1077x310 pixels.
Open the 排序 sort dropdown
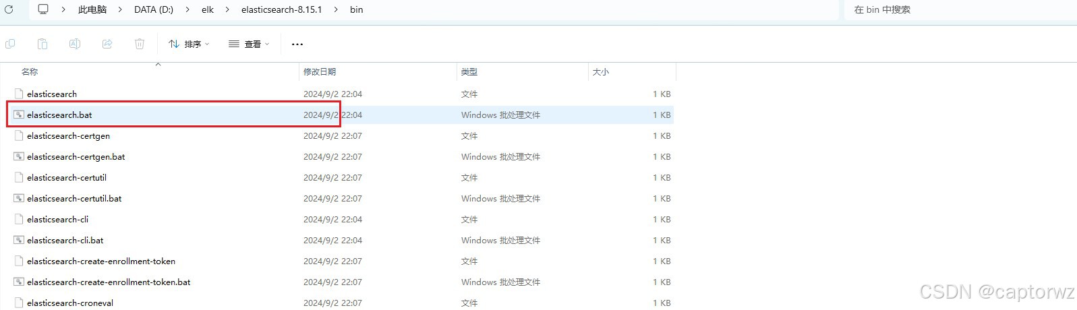[x=189, y=44]
